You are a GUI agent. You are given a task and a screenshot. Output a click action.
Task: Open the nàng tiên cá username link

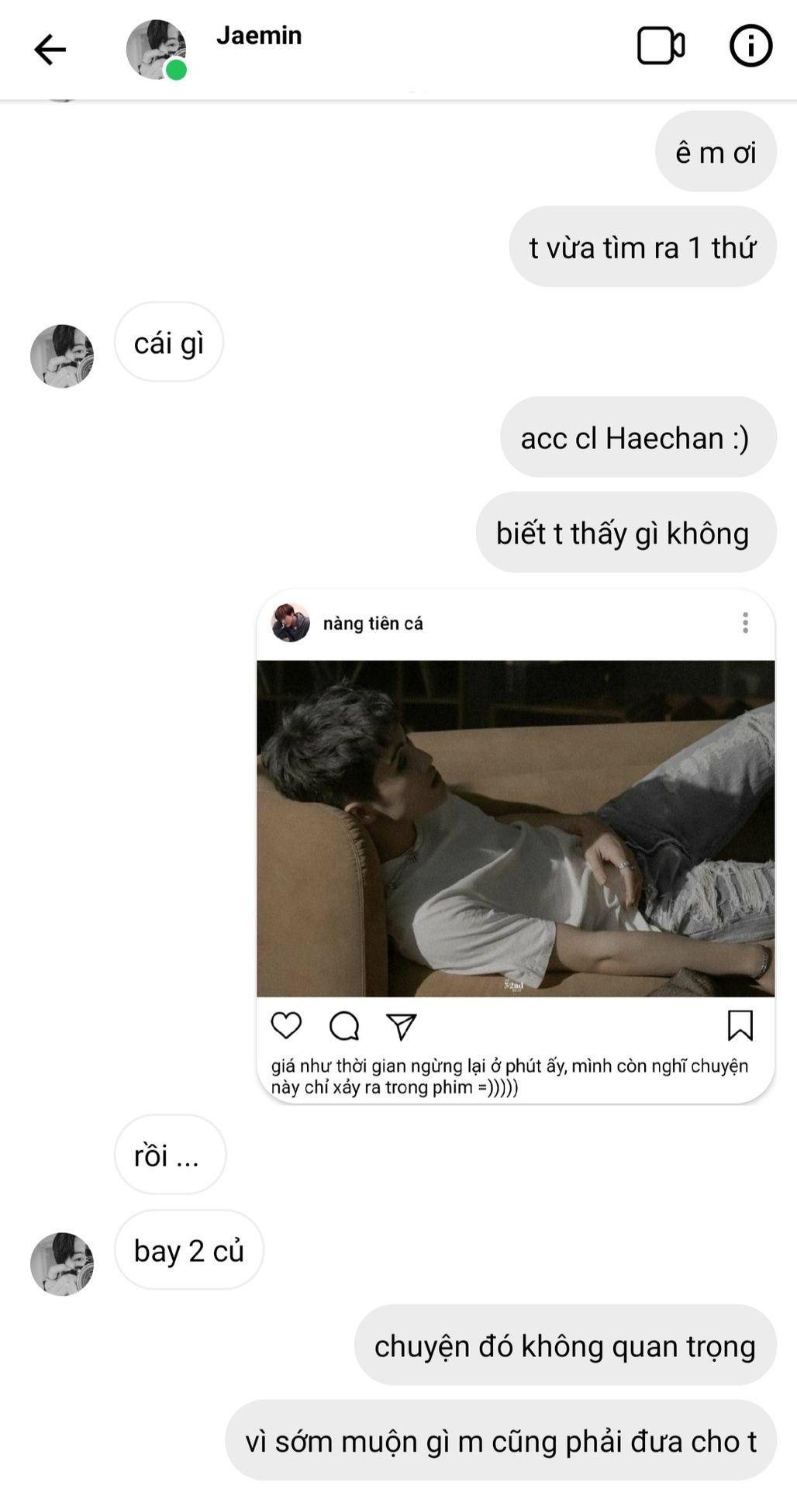coord(373,624)
